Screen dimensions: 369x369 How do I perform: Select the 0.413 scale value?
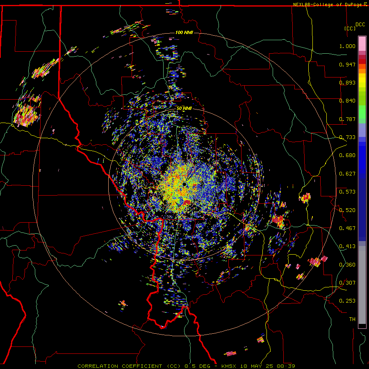tap(347, 246)
